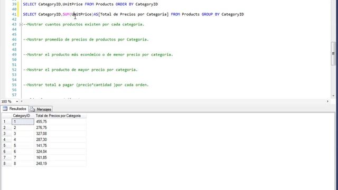Click comment 'Mostrar cuantos productos existen'
This screenshot has height=190, width=338.
click(83, 24)
